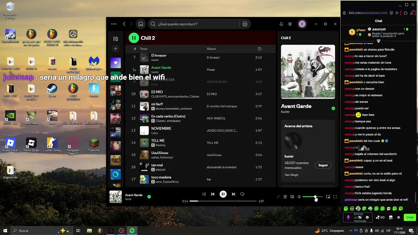418x235 pixels.
Task: Open Spotify notifications bell
Action: [x=281, y=24]
